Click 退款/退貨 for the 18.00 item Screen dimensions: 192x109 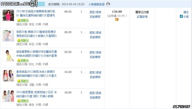pos(95,93)
